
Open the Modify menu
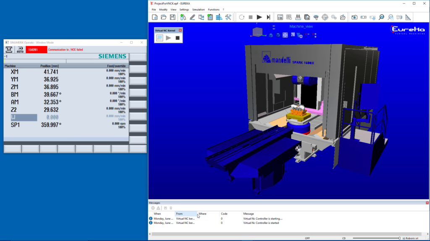coord(163,10)
